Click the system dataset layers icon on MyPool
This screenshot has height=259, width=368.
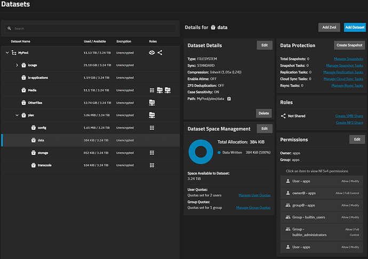point(152,53)
